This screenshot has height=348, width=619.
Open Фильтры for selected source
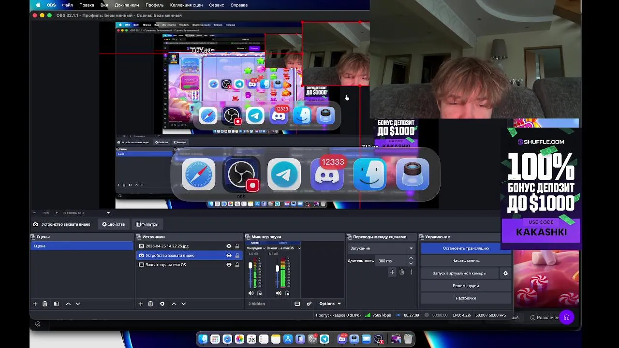click(x=147, y=224)
